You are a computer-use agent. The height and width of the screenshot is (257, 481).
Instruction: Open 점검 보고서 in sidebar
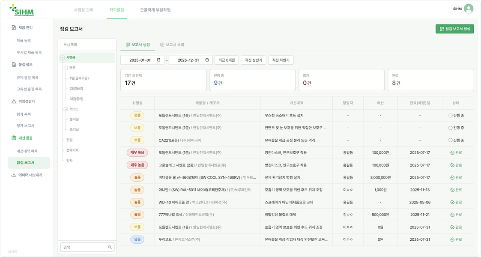pos(29,162)
